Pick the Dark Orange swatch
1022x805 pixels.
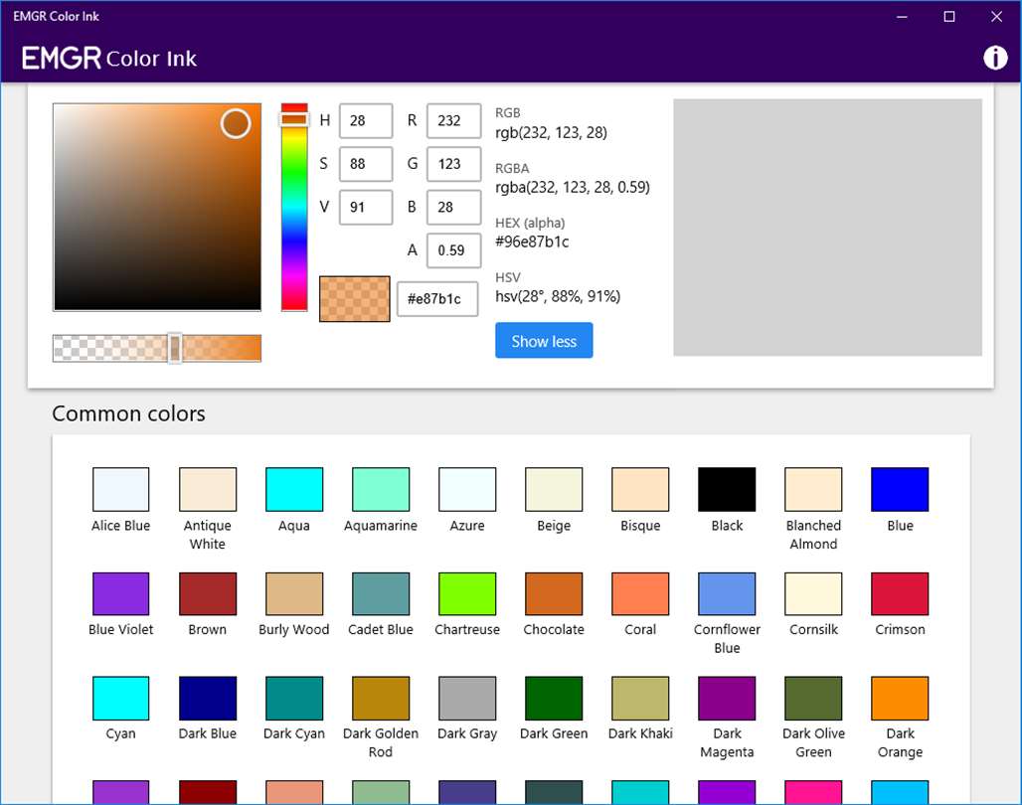point(900,698)
